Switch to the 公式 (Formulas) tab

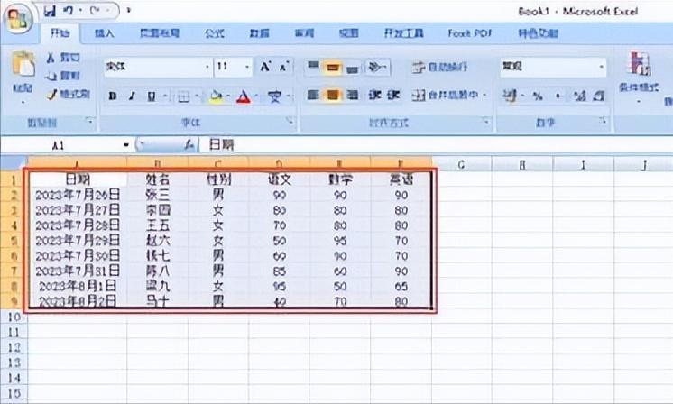click(x=214, y=33)
